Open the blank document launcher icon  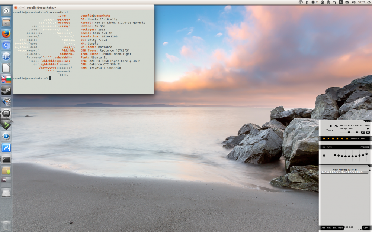click(x=6, y=68)
